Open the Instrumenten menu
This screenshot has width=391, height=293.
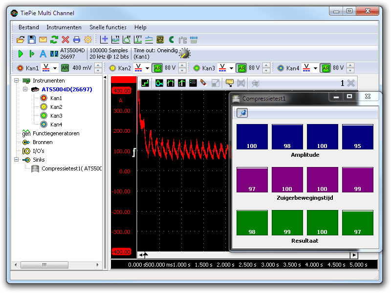64,27
